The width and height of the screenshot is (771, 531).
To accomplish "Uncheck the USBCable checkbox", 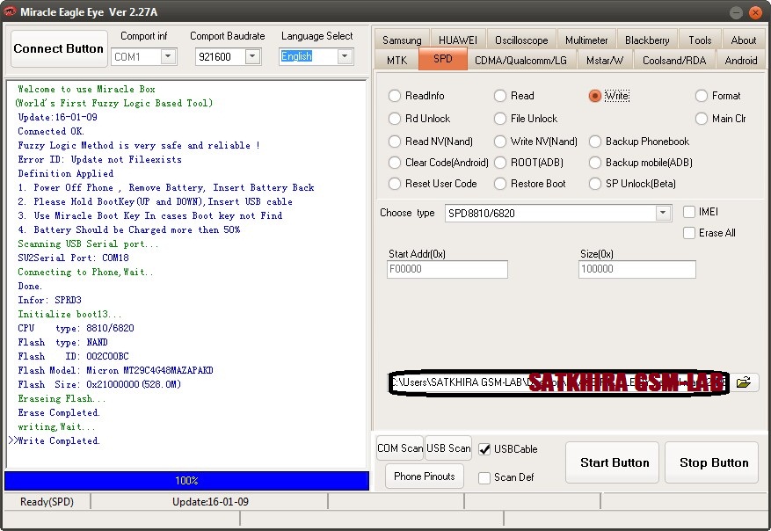I will (484, 449).
